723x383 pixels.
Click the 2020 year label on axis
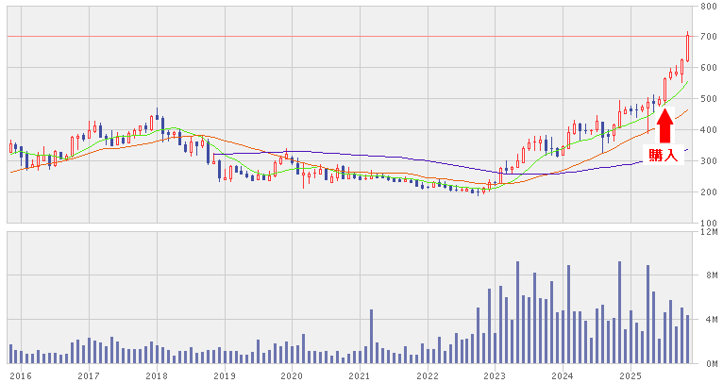[292, 375]
